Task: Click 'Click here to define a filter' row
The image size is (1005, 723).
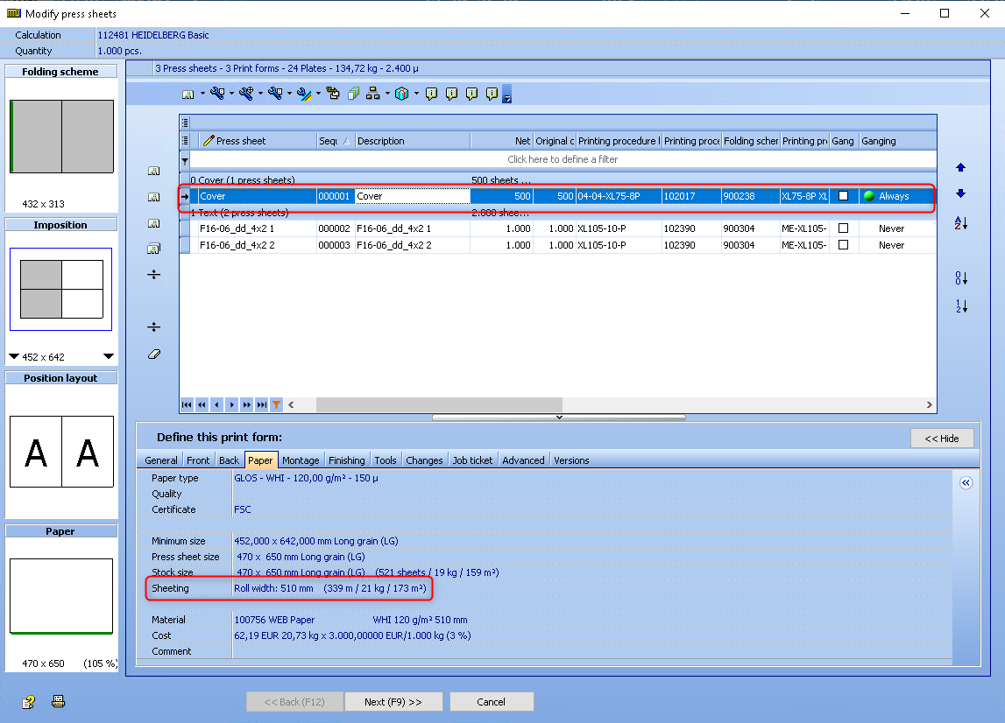Action: 563,159
